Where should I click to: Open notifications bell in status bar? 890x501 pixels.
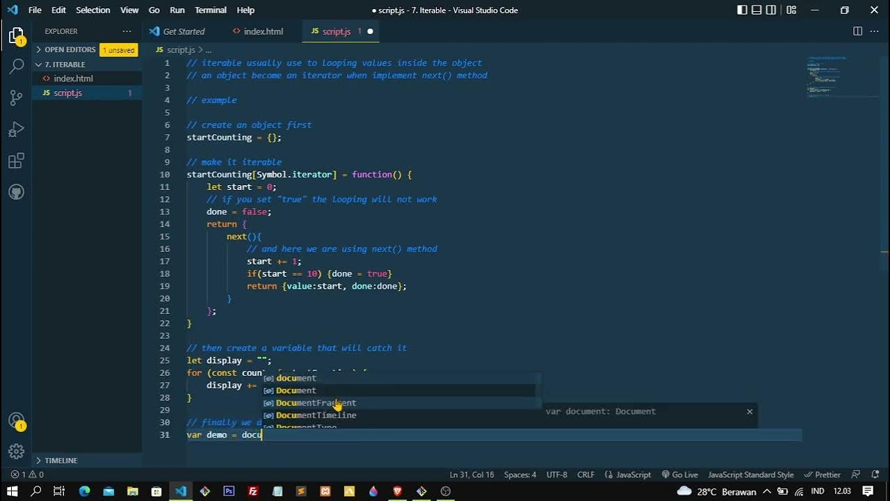point(875,475)
